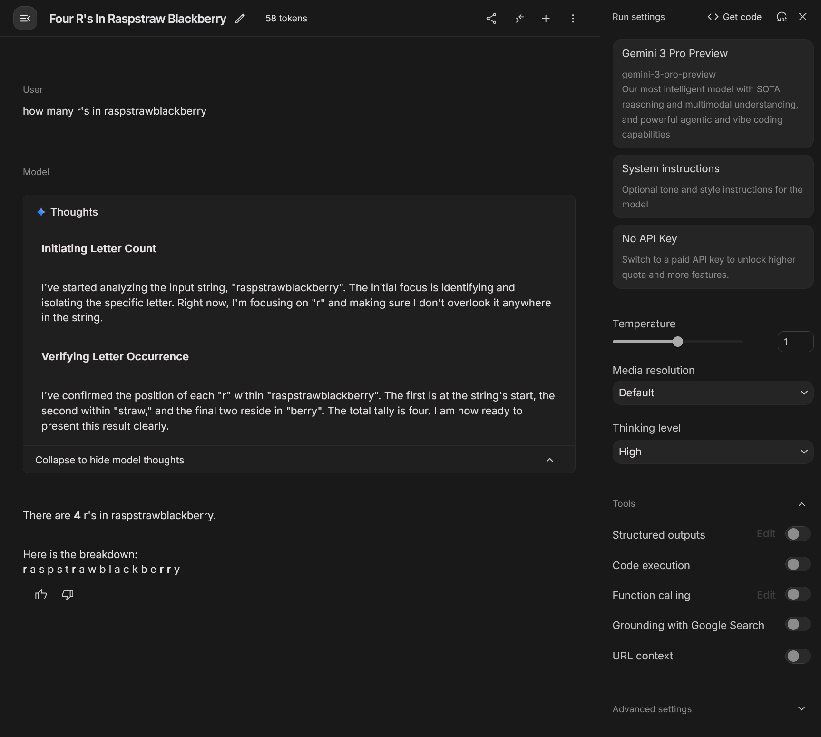Edit Structured outputs settings
This screenshot has width=821, height=737.
click(766, 534)
